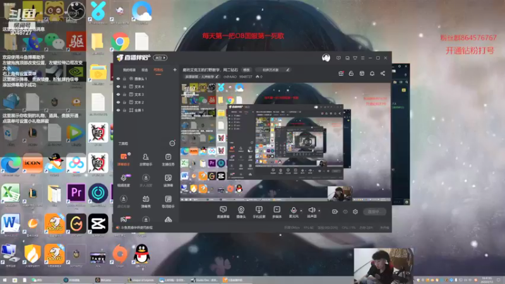
Task: Add a 手机投屏 phone mirroring source
Action: coord(259,212)
